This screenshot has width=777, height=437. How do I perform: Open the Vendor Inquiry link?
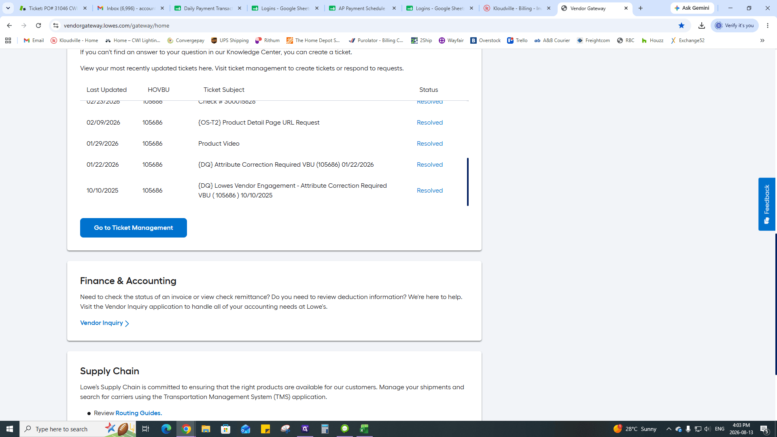pos(104,323)
